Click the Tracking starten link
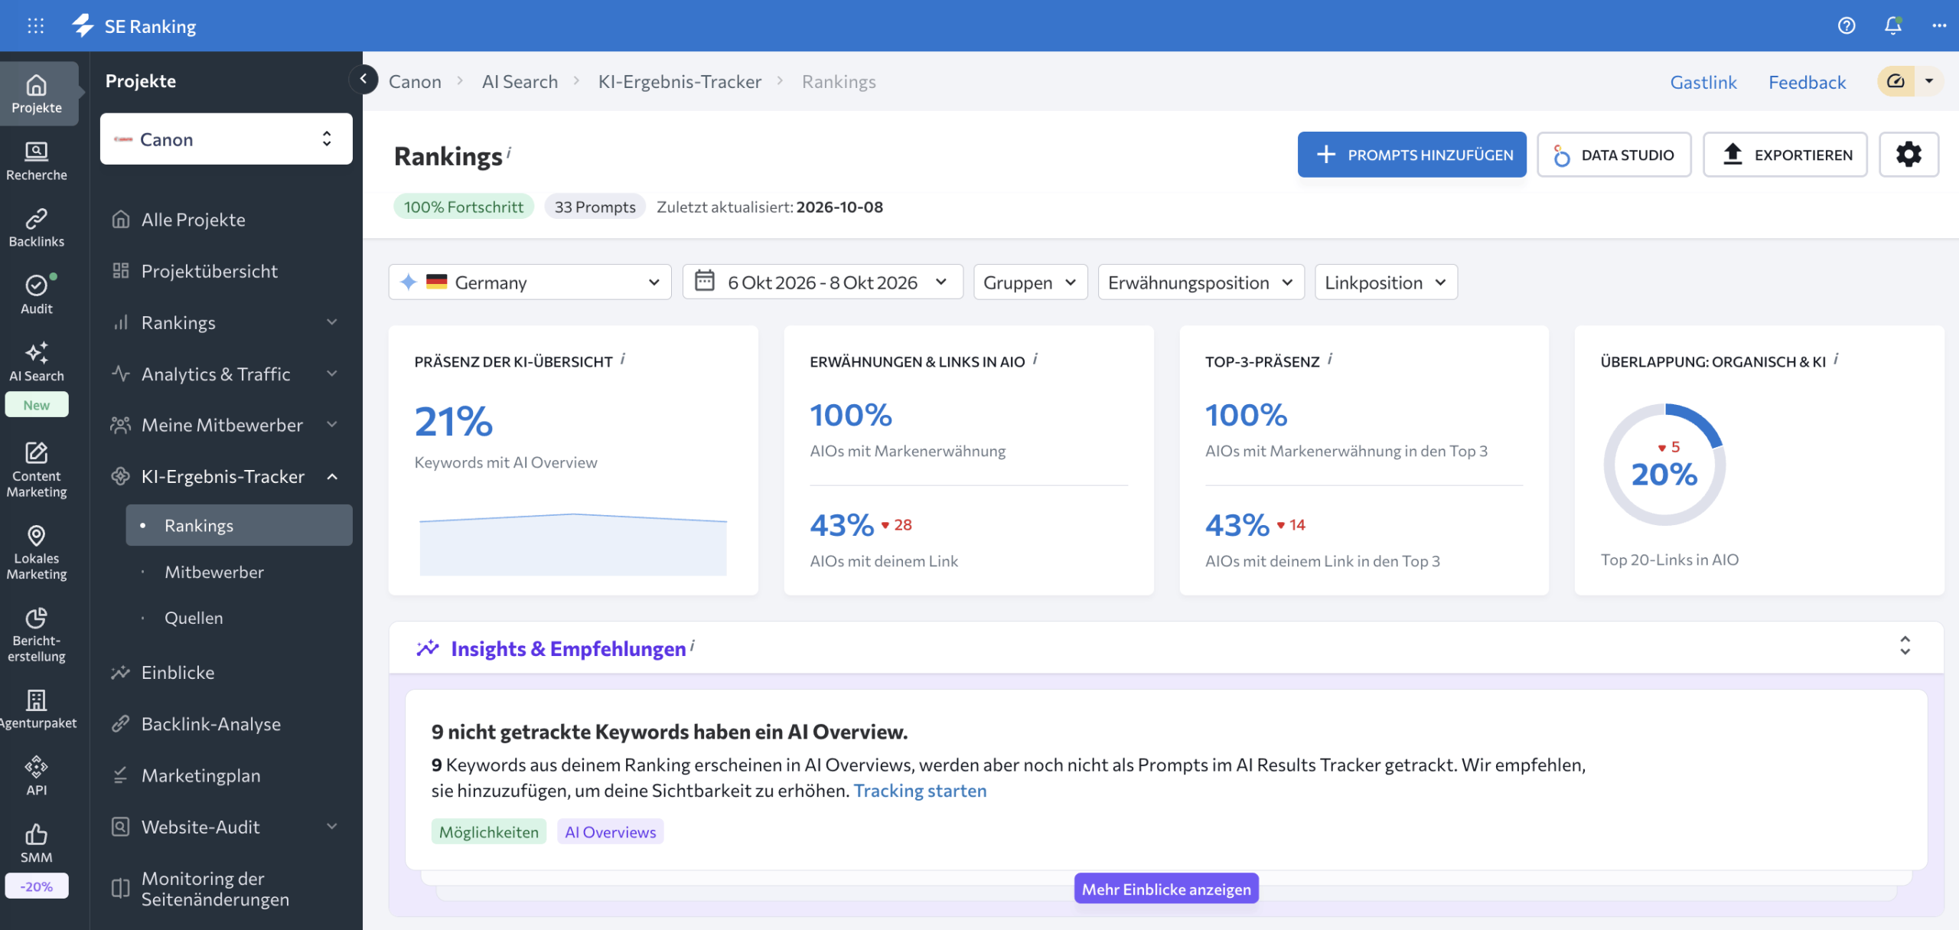Image resolution: width=1959 pixels, height=930 pixels. 920,791
